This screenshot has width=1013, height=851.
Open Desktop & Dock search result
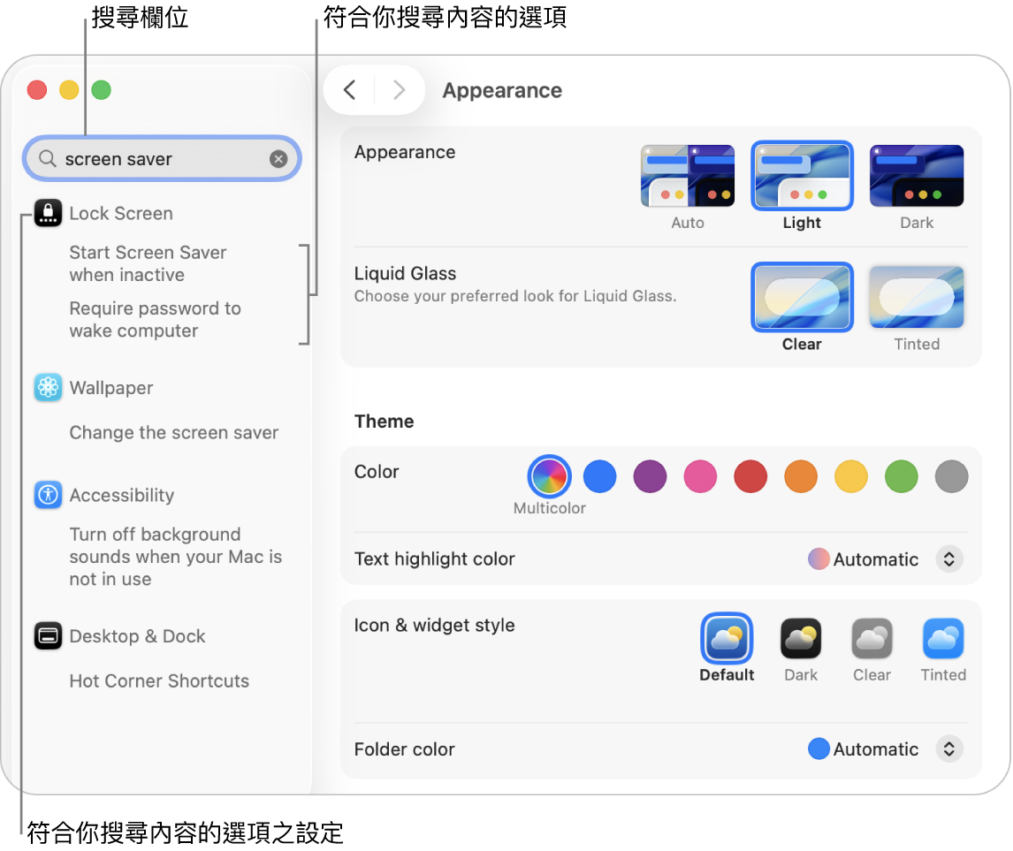coord(137,636)
